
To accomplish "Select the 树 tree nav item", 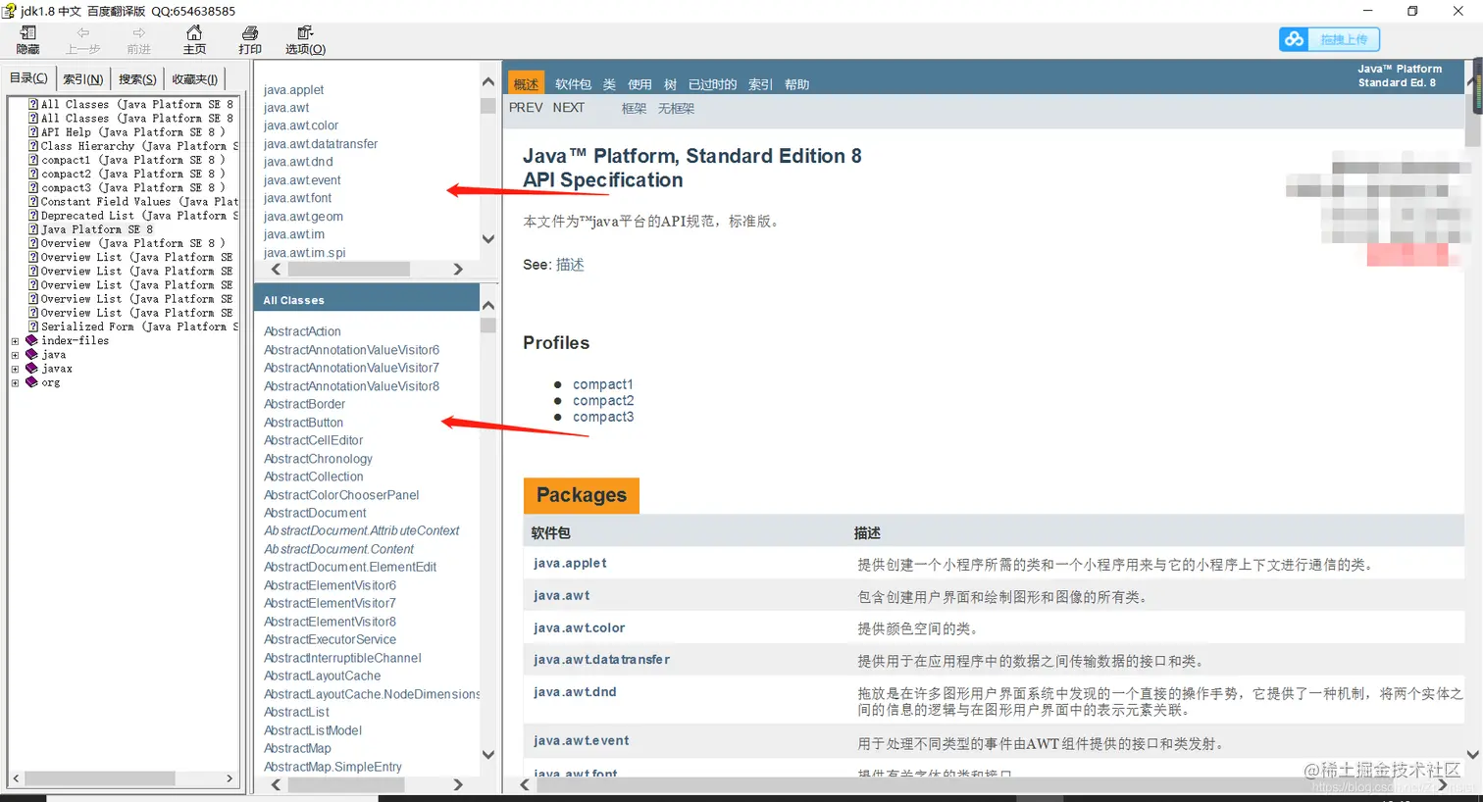I will click(670, 84).
